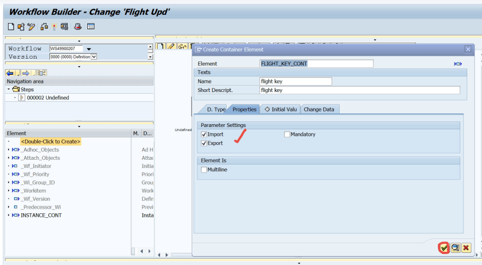
Task: Expand the INSTANCE_CONT container element
Action: point(9,215)
